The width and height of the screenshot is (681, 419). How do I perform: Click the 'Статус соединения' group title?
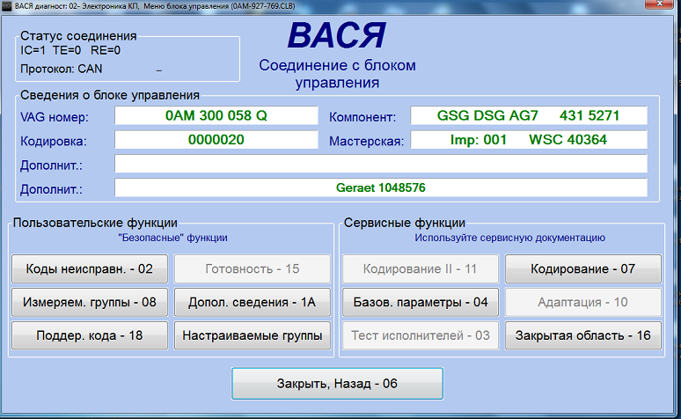[x=78, y=35]
